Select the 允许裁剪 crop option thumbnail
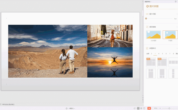 click(x=153, y=35)
